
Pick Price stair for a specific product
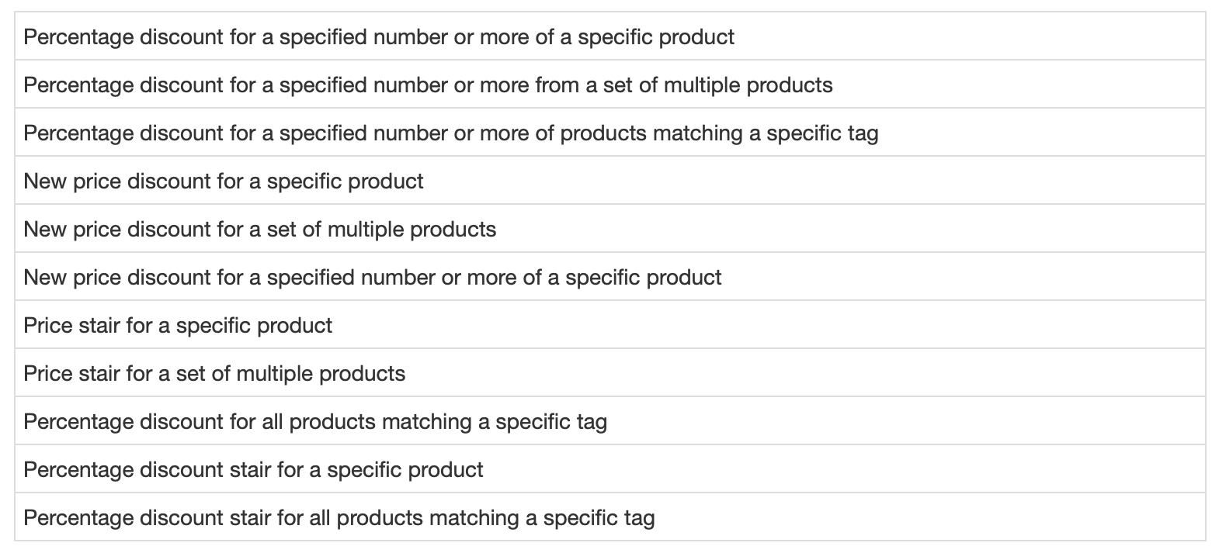pyautogui.click(x=178, y=326)
